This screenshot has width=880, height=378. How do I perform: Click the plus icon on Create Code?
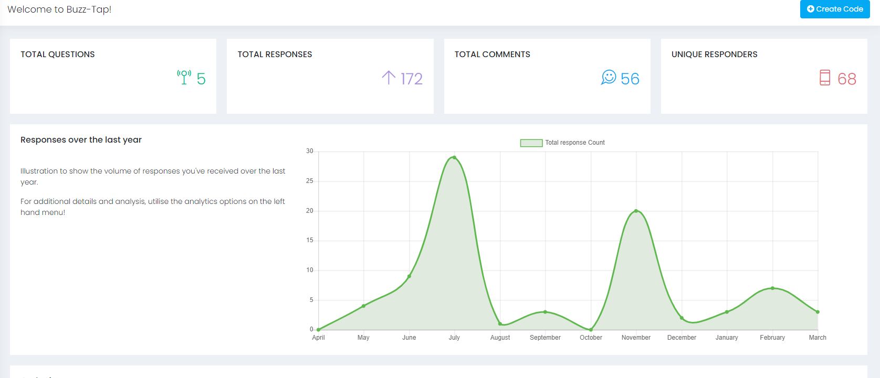pyautogui.click(x=810, y=9)
